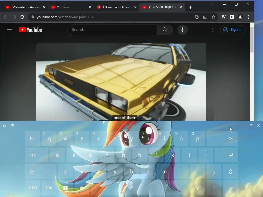Open media controls in Chrome toolbar
The height and width of the screenshot is (197, 263).
coord(224,17)
